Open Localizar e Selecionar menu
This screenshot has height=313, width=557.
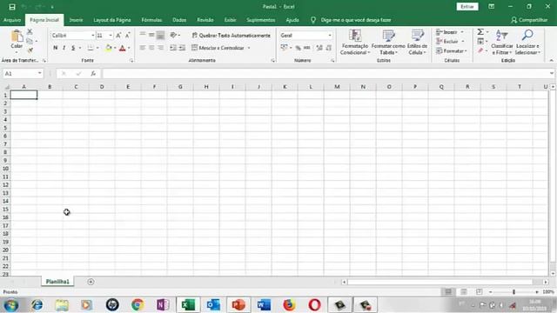tap(527, 43)
